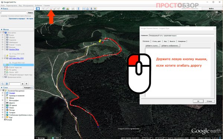
Task: Click the historical imagery time slider
Action: pos(58,17)
